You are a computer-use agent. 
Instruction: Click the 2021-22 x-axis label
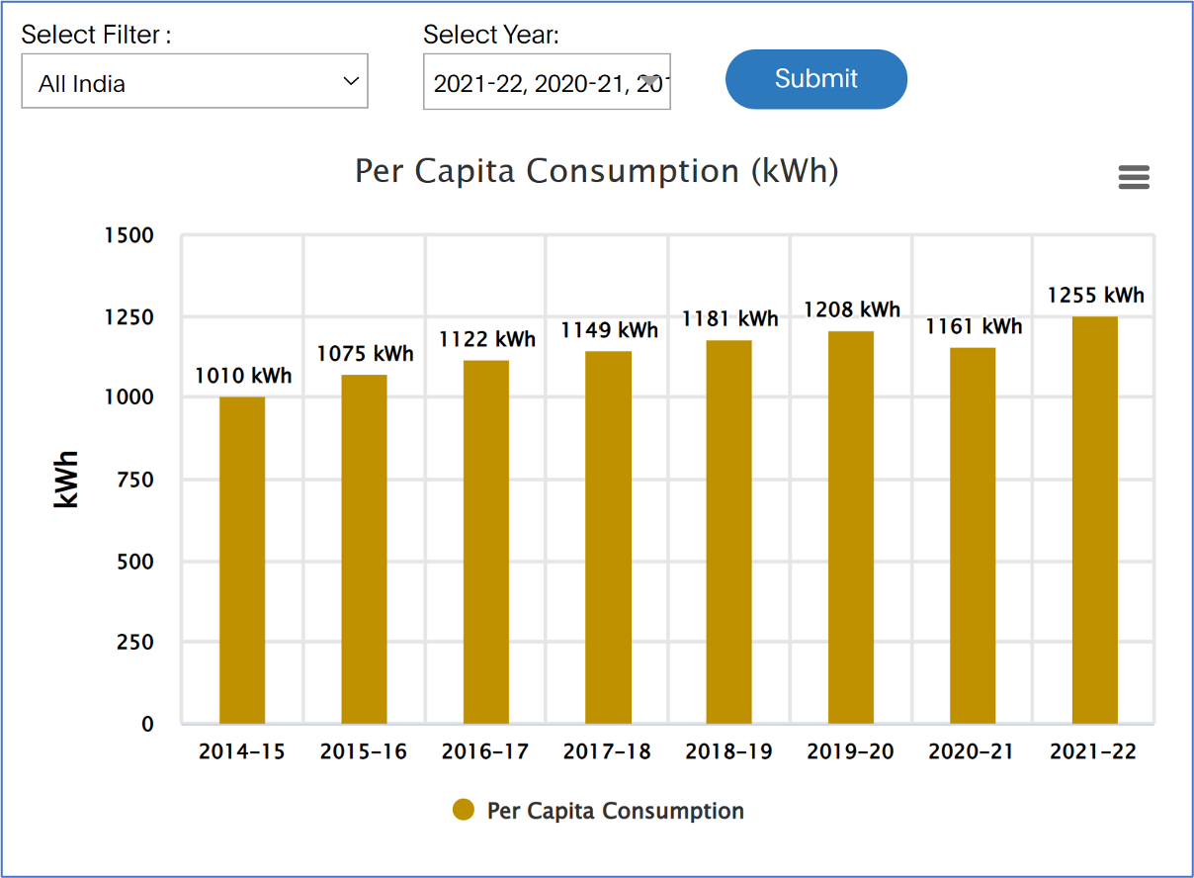coord(1093,751)
